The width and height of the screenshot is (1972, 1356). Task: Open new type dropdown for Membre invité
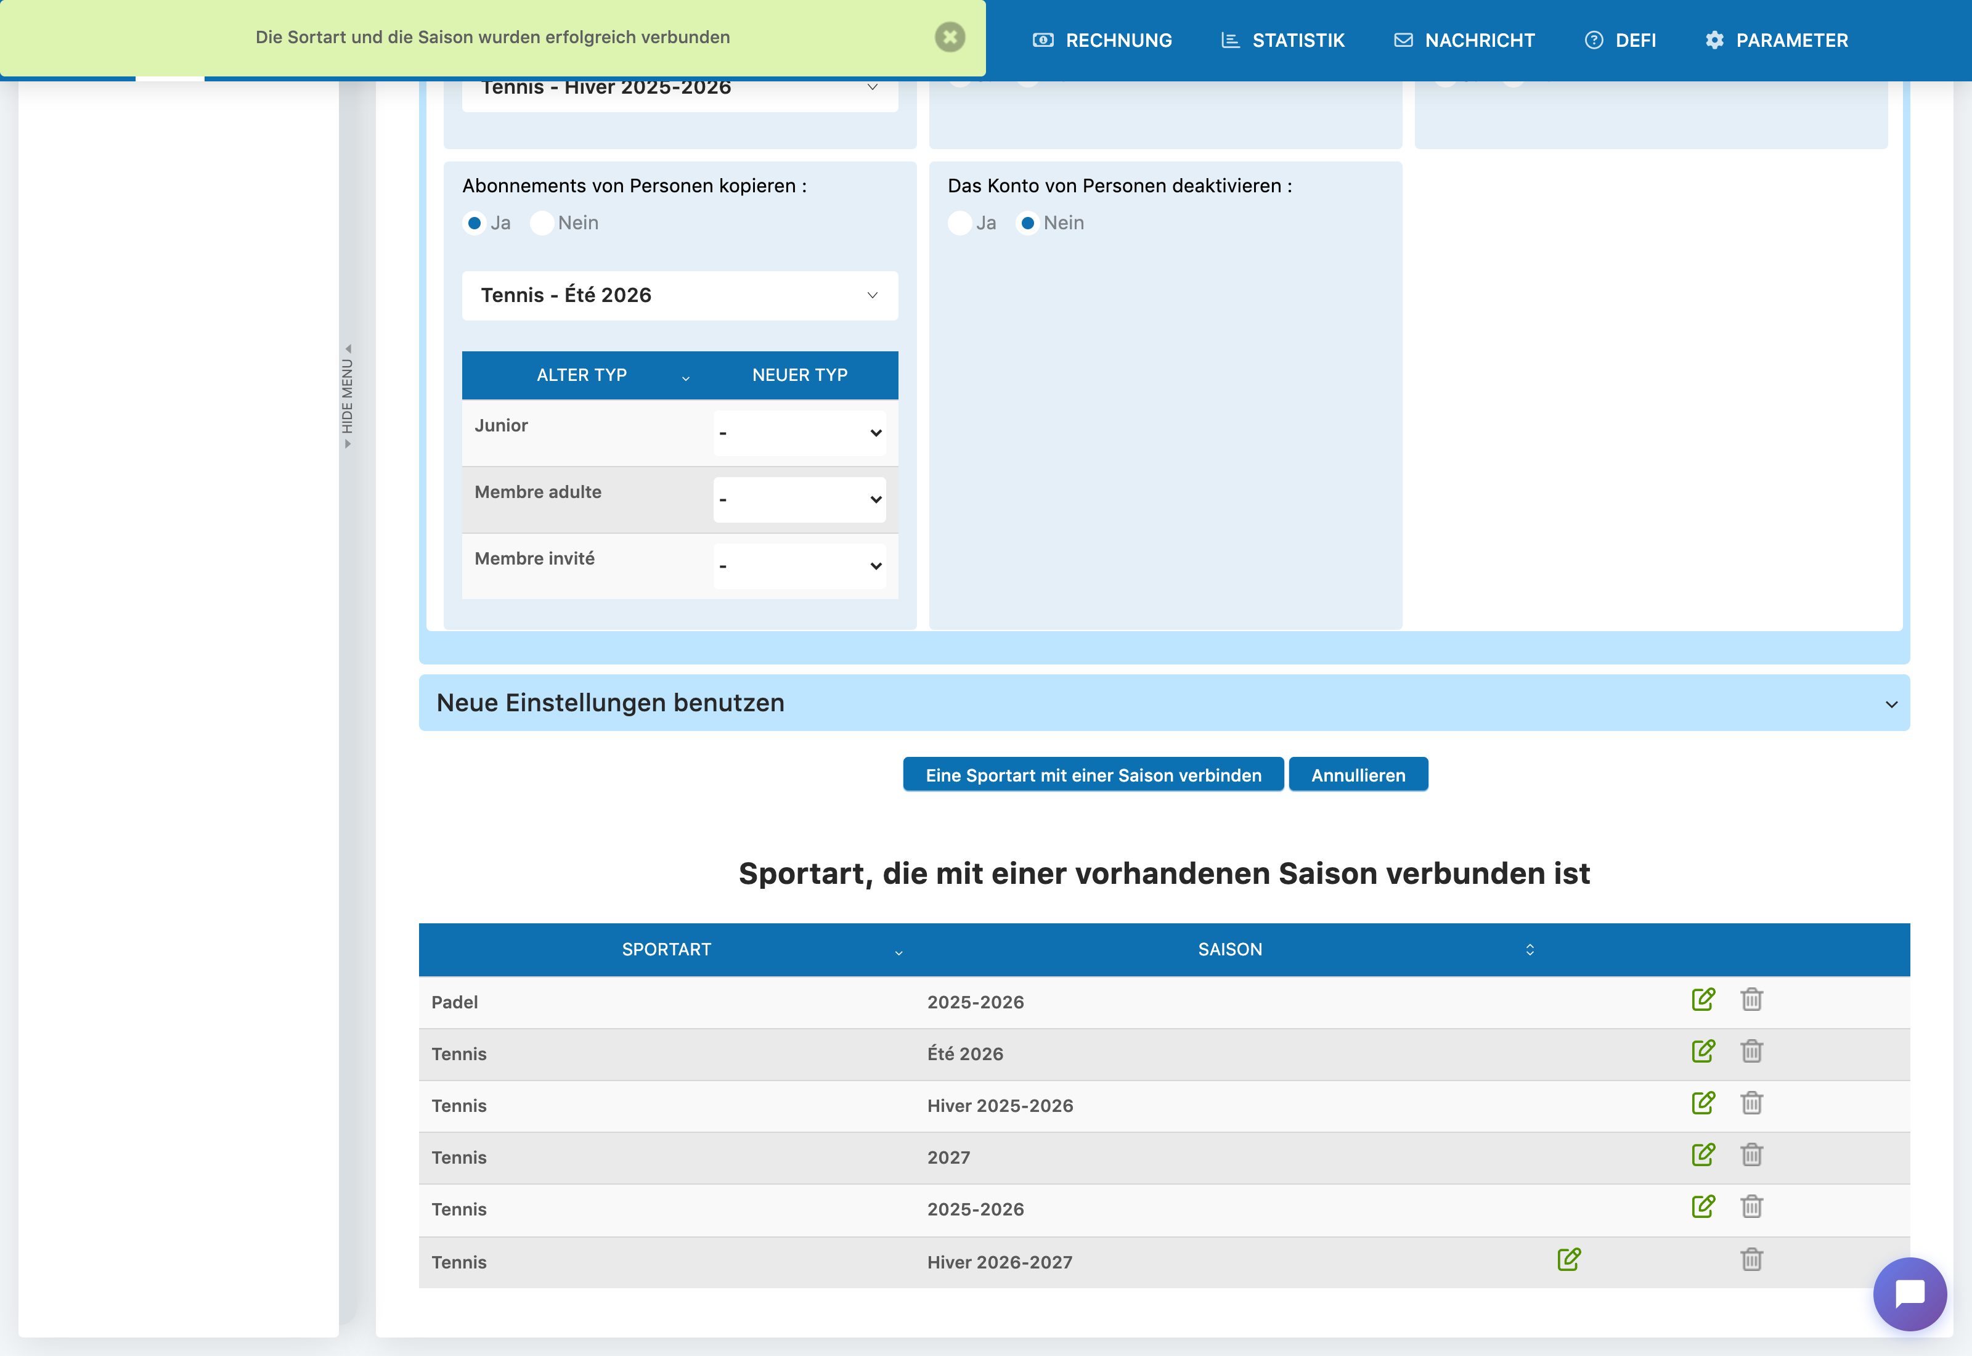799,566
